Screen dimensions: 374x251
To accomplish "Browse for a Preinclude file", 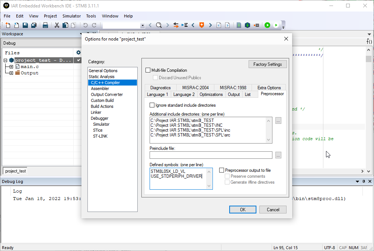I will pyautogui.click(x=278, y=155).
